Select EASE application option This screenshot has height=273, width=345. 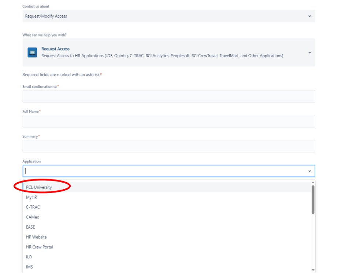[29, 227]
